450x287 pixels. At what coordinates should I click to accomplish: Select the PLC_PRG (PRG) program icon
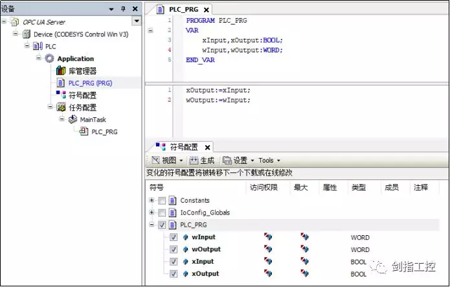click(x=61, y=83)
